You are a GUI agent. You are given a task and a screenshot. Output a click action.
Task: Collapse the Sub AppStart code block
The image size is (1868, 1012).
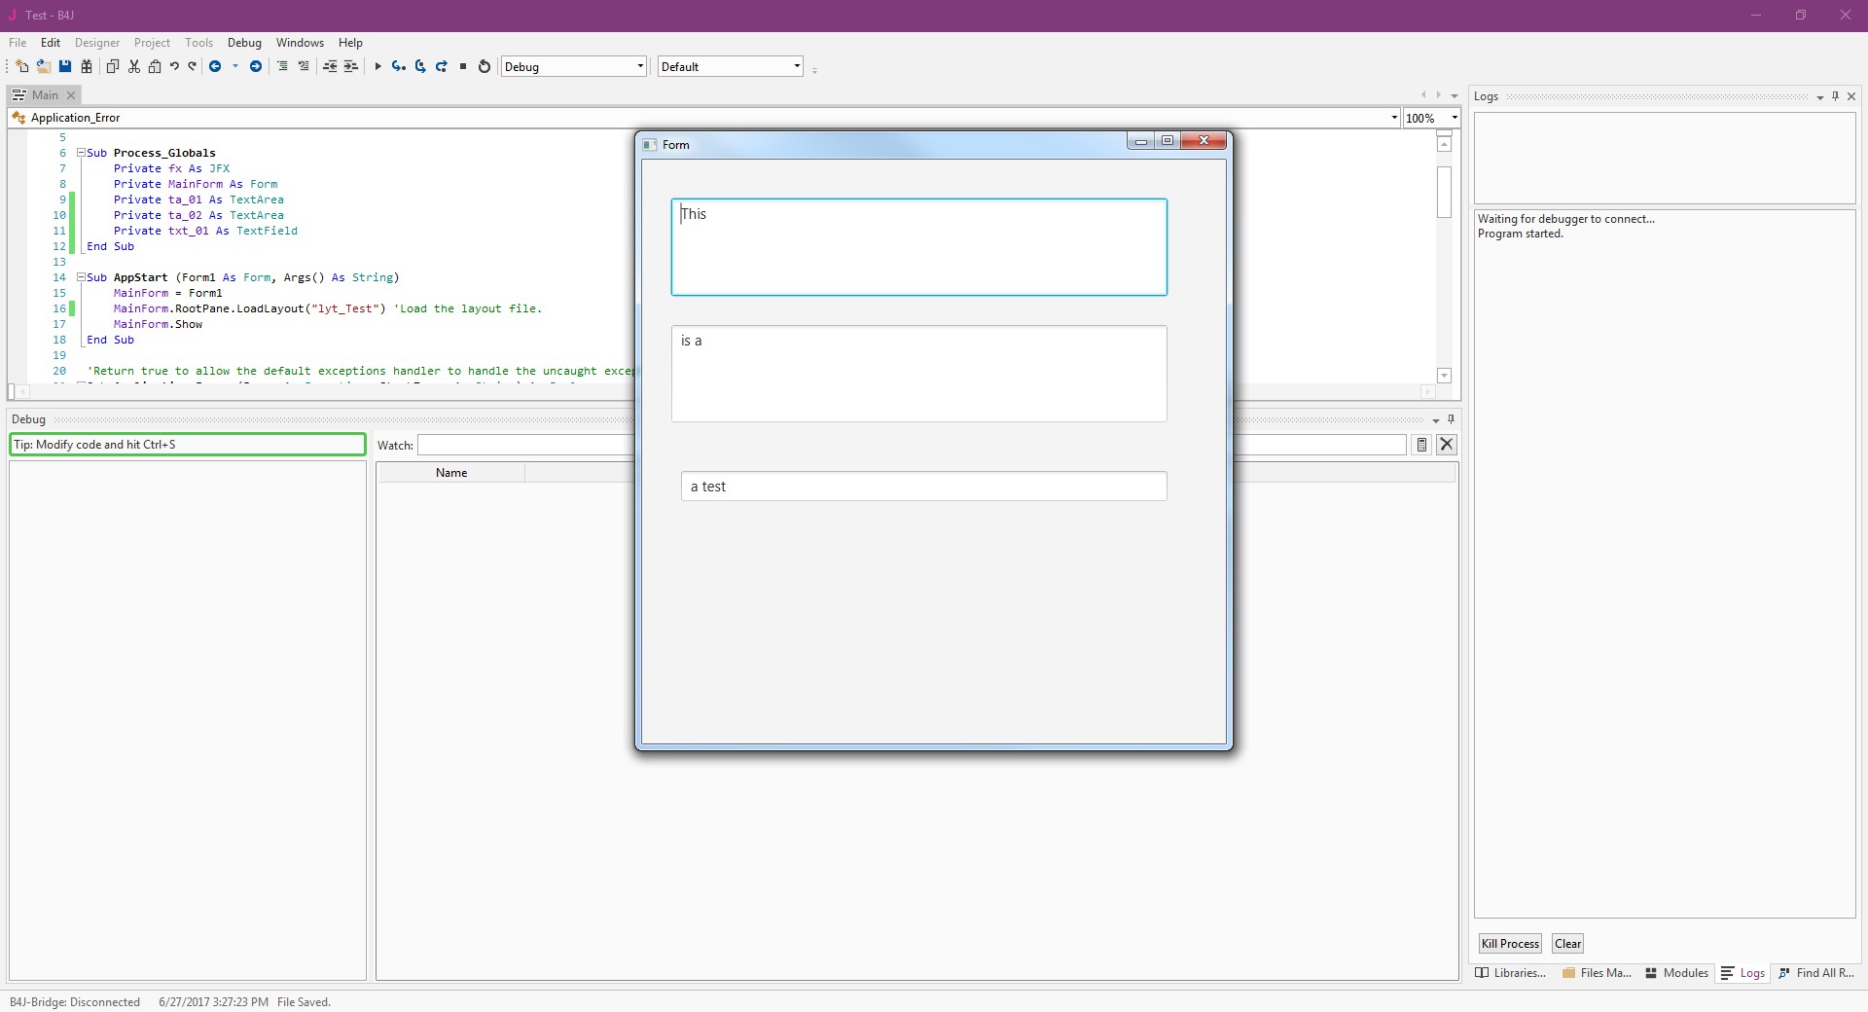click(x=82, y=277)
